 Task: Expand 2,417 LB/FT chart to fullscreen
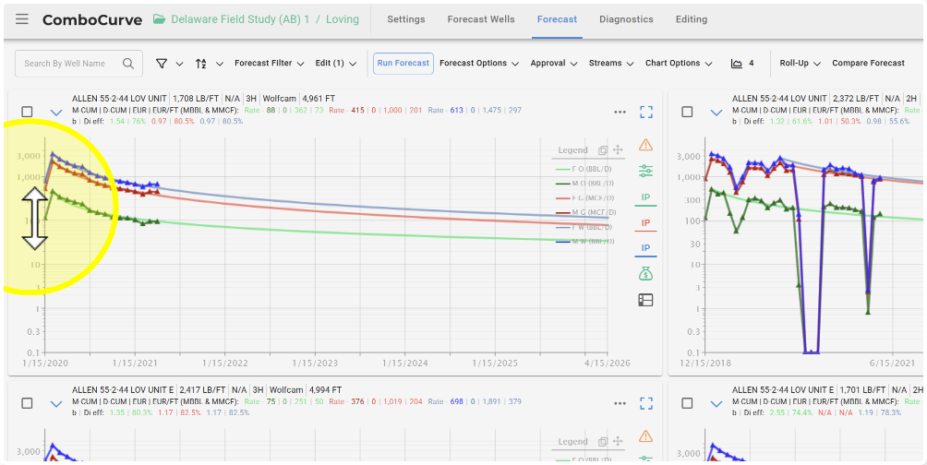click(646, 403)
